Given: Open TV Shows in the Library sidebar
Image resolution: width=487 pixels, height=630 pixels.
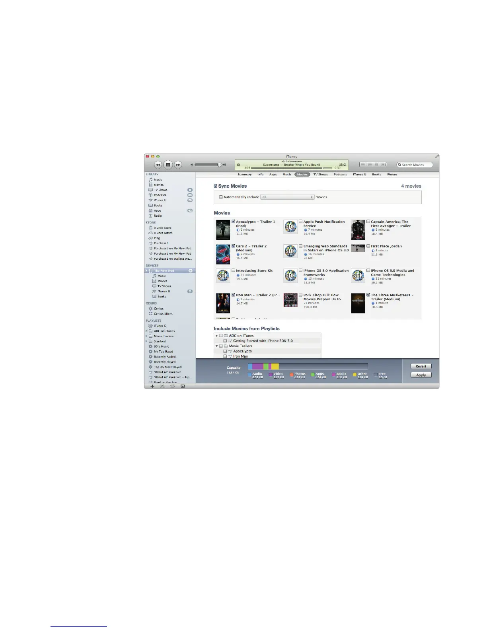Looking at the screenshot, I should tap(161, 190).
